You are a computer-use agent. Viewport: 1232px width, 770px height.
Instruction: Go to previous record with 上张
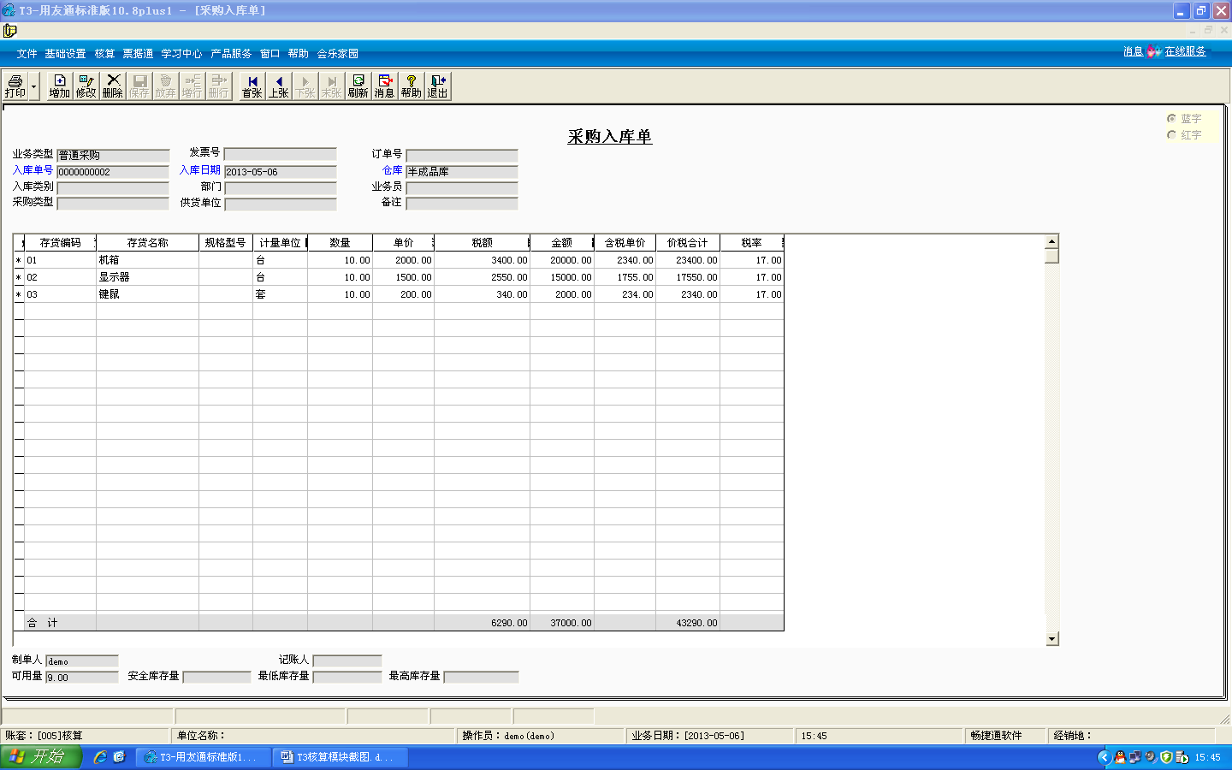(278, 86)
